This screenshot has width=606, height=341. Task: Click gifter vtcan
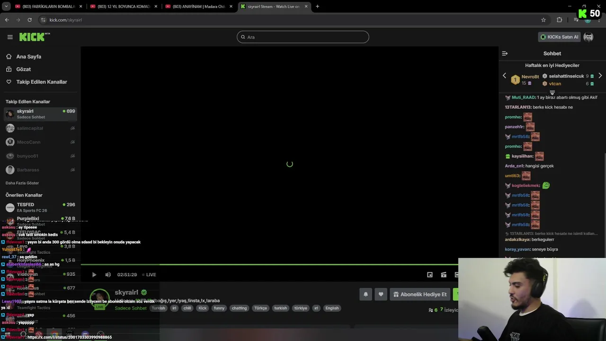[555, 84]
